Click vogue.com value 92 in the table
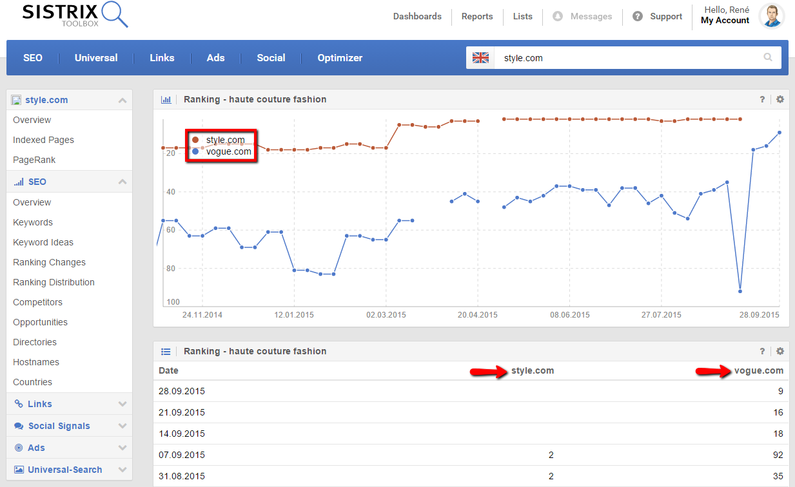The height and width of the screenshot is (487, 795). click(778, 455)
